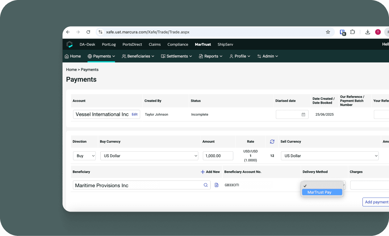Viewport: 389px width, 236px height.
Task: Select MarTrust Pay delivery method option
Action: click(322, 192)
